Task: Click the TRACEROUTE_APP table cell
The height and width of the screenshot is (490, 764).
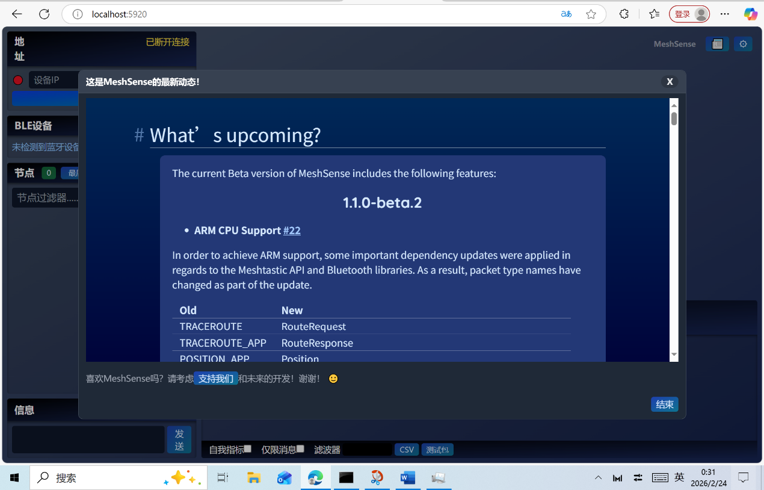Action: [x=223, y=343]
